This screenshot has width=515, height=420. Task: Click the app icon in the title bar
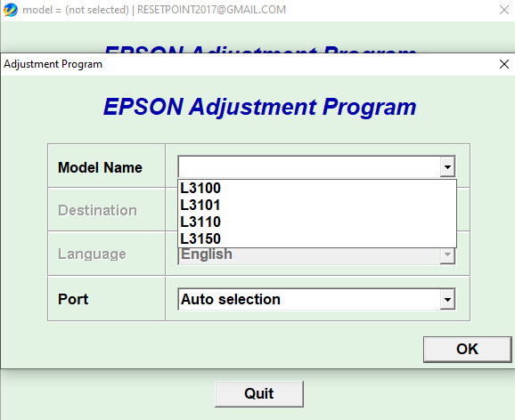tap(11, 10)
